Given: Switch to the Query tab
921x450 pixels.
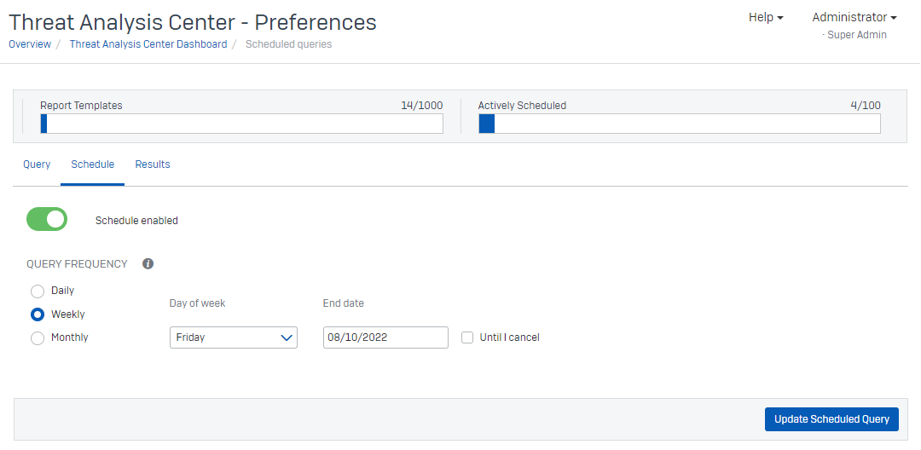Looking at the screenshot, I should (x=37, y=164).
